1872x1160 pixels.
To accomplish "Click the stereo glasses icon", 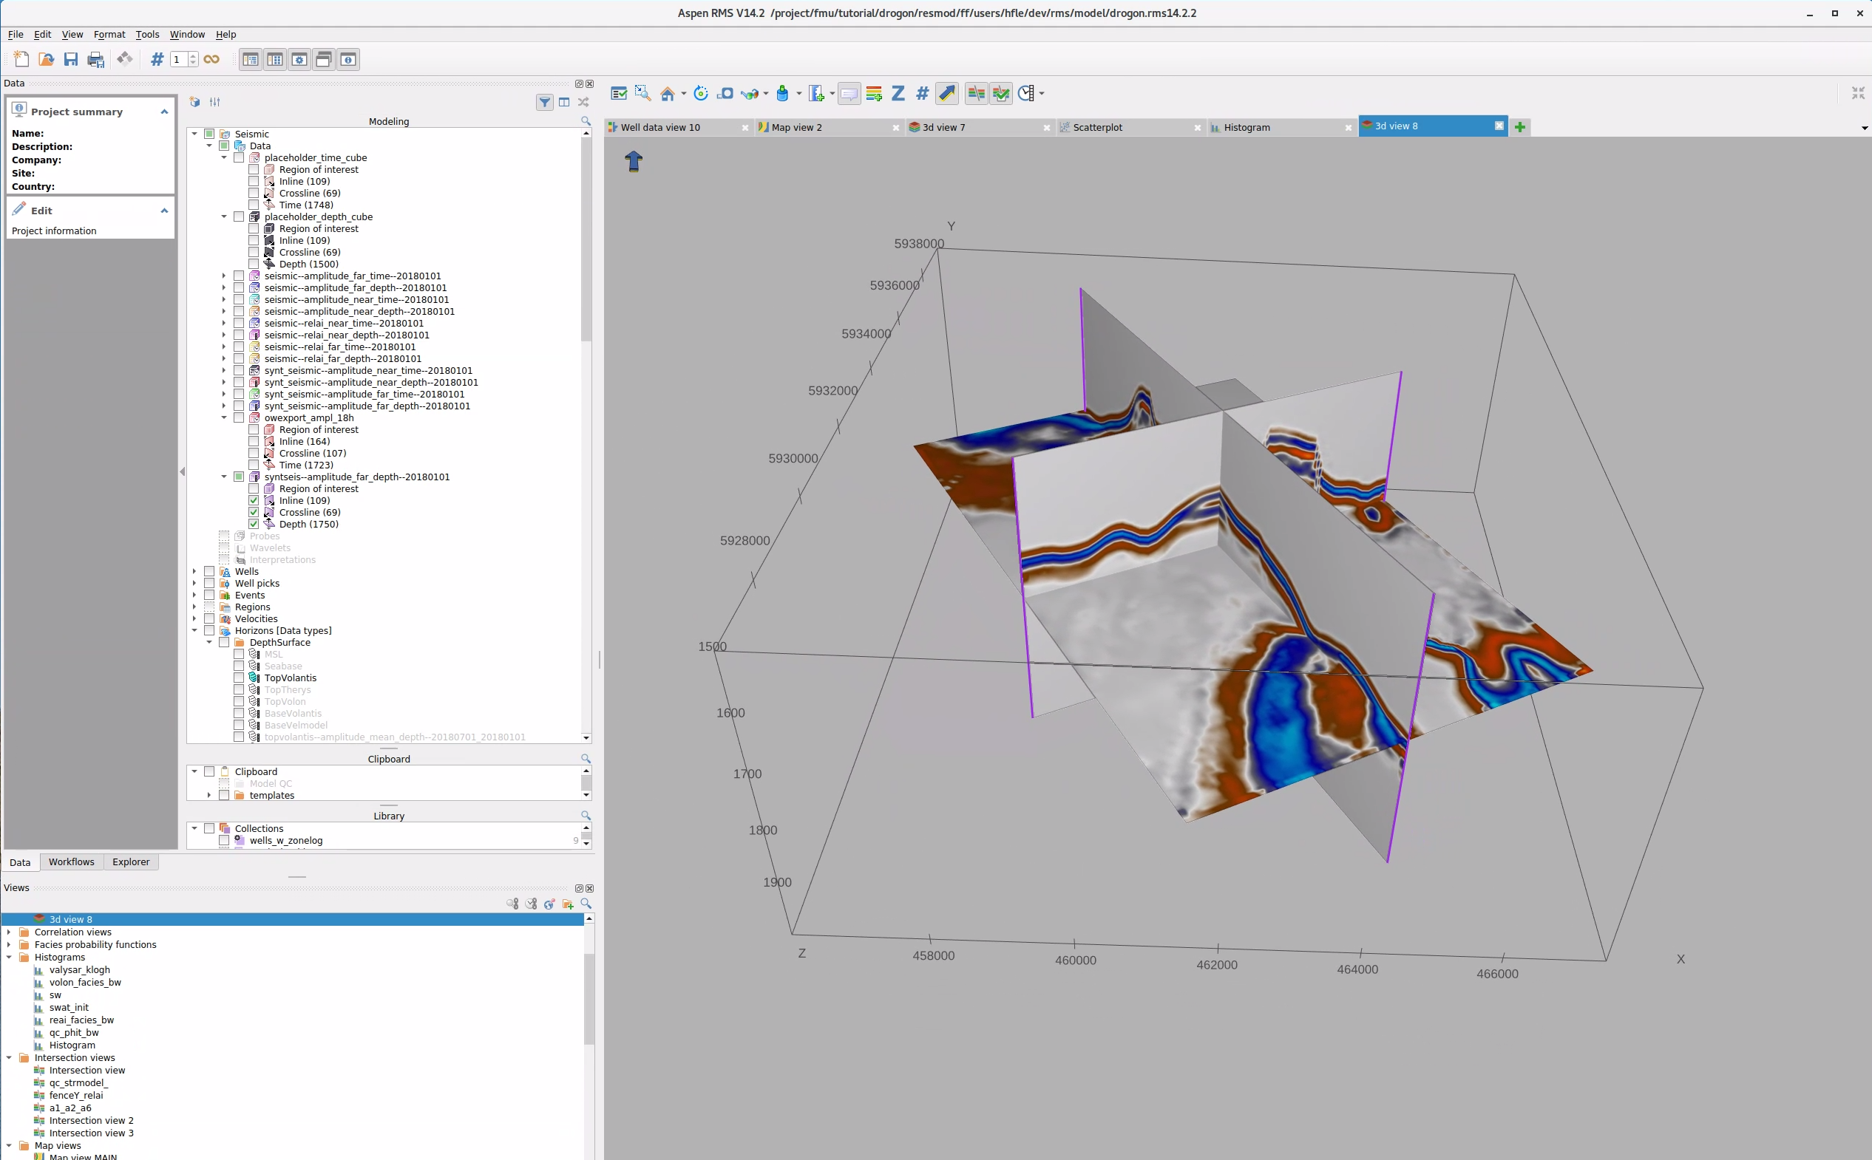I will pos(749,94).
